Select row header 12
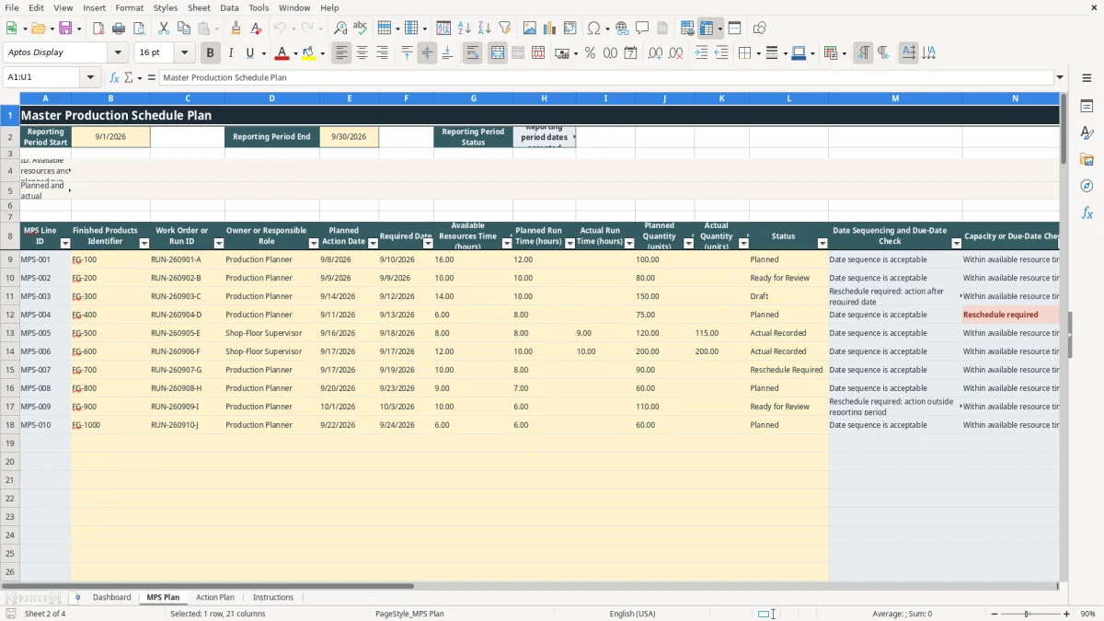 10,315
